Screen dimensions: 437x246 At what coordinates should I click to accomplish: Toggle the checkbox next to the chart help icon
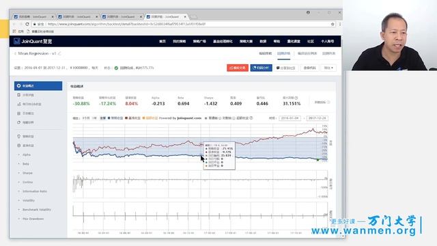[x=234, y=118]
